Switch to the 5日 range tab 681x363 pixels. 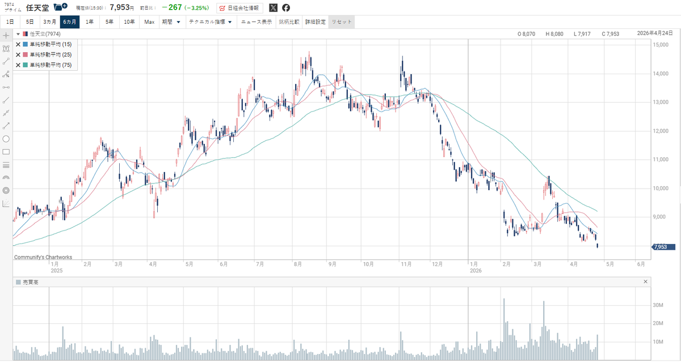click(x=30, y=22)
